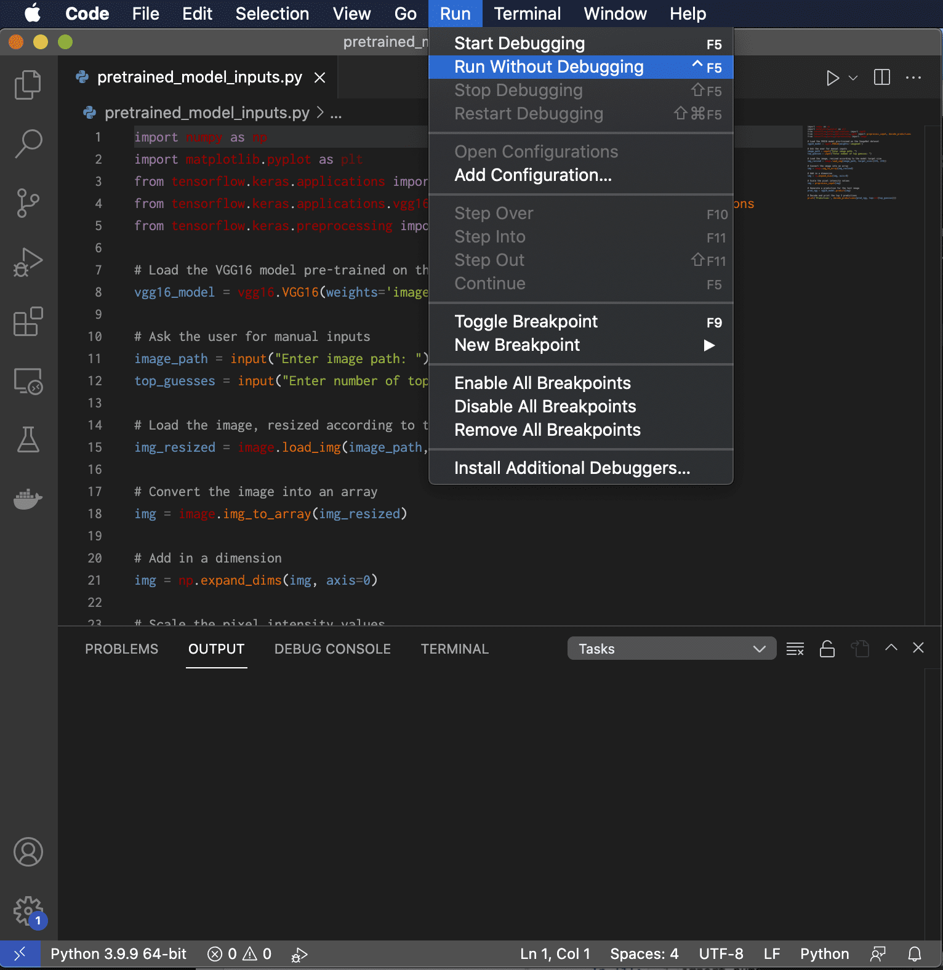Run Python file with play icon
Screen dimensions: 943x970
(832, 78)
